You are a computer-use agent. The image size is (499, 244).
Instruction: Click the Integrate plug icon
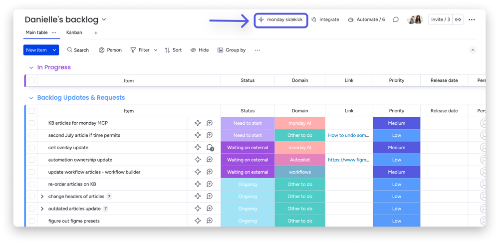[314, 20]
